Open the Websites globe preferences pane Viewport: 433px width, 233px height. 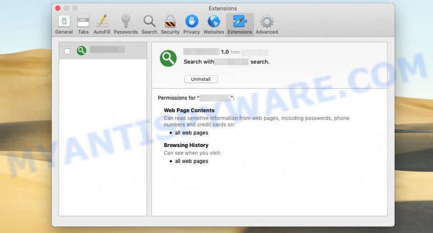tap(214, 25)
